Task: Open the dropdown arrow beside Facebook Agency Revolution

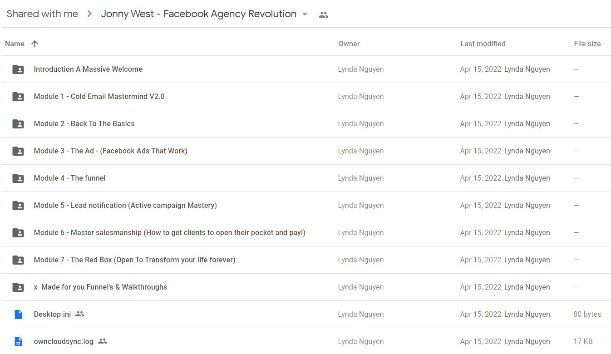Action: click(x=305, y=14)
